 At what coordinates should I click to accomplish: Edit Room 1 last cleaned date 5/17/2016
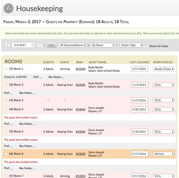pyautogui.click(x=139, y=69)
